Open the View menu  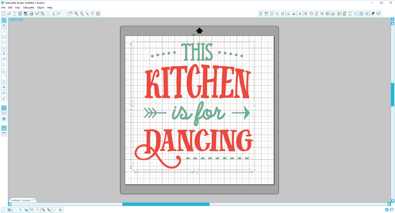pyautogui.click(x=18, y=7)
